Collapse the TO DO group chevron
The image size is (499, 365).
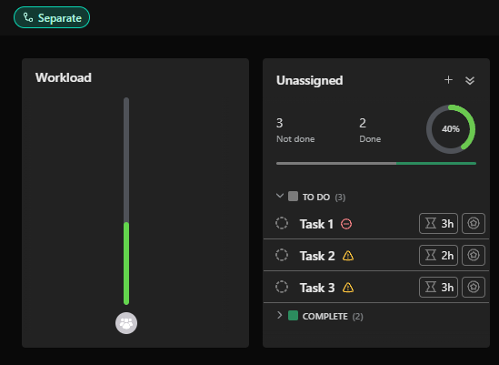[280, 196]
